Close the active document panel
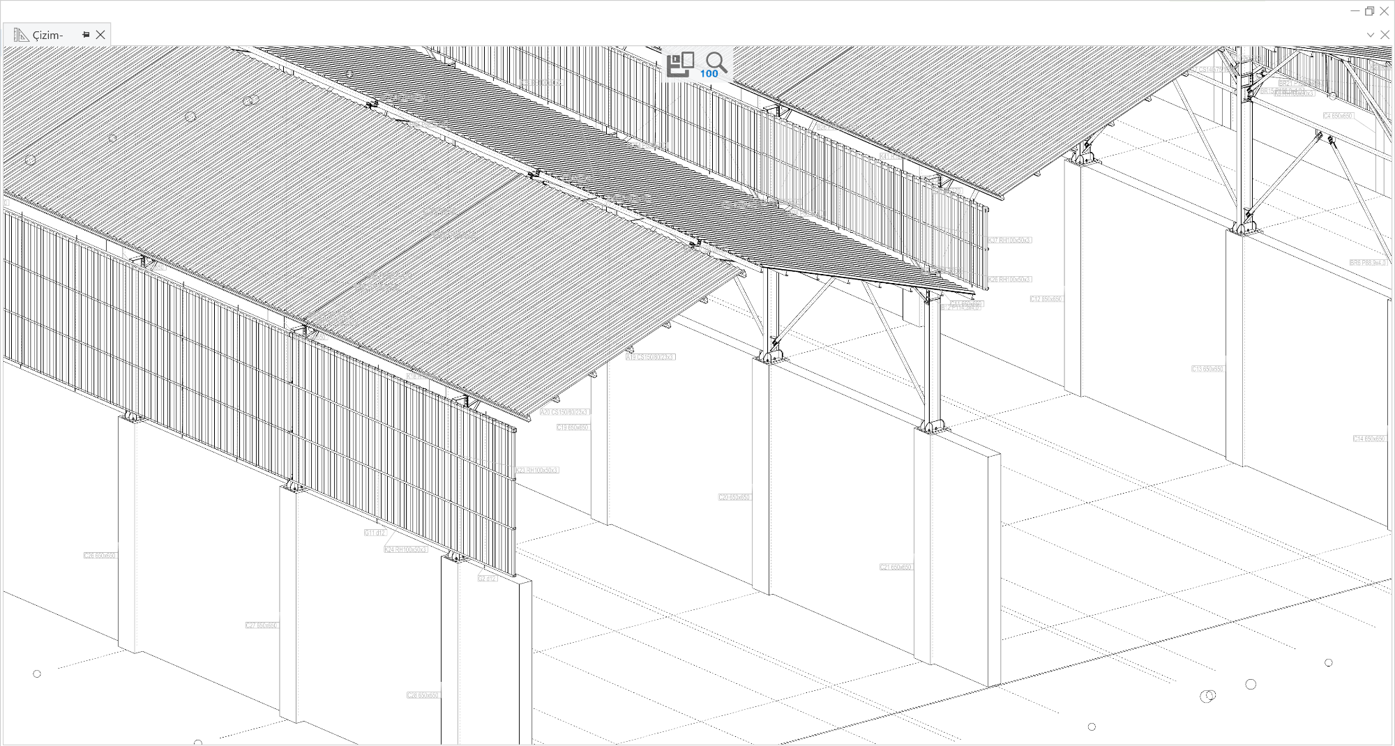 click(1385, 34)
